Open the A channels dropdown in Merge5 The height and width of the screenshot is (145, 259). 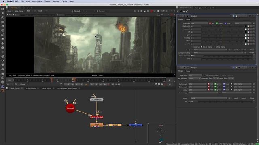click(x=197, y=84)
